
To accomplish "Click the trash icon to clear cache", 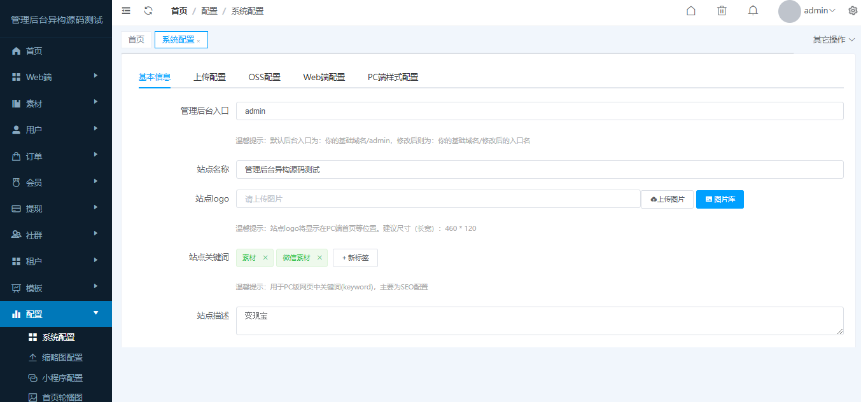I will (x=721, y=10).
